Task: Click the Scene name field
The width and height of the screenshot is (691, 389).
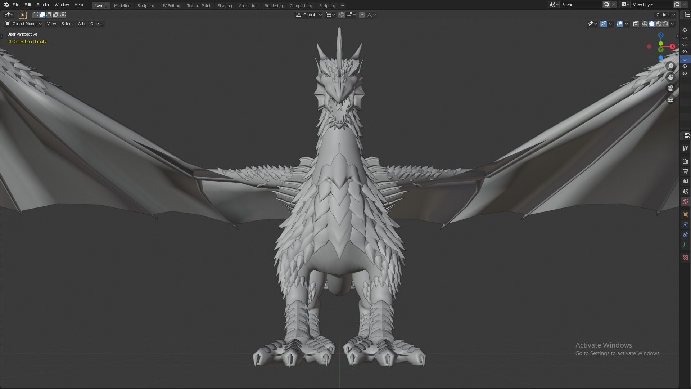Action: point(581,5)
